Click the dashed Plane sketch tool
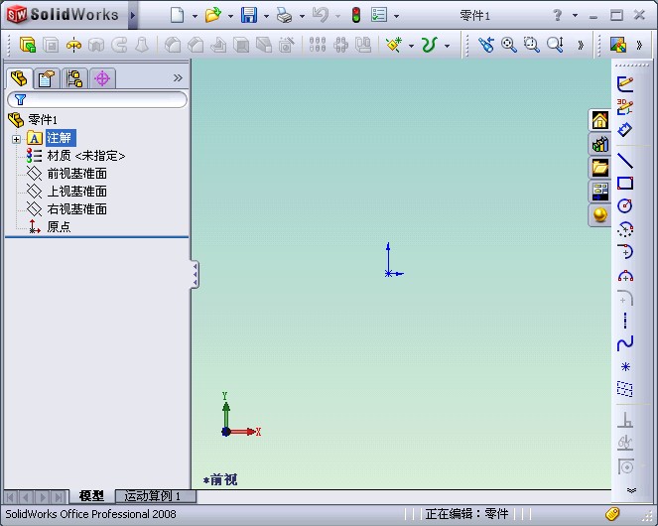 (x=625, y=389)
